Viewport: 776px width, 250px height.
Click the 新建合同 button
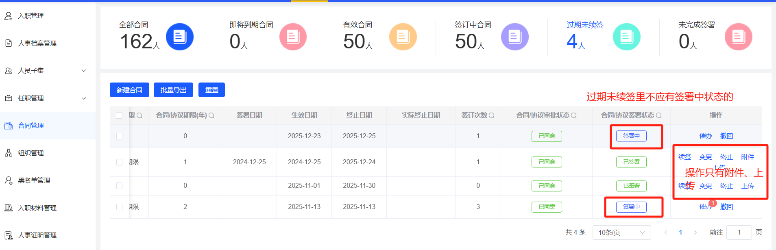[129, 90]
